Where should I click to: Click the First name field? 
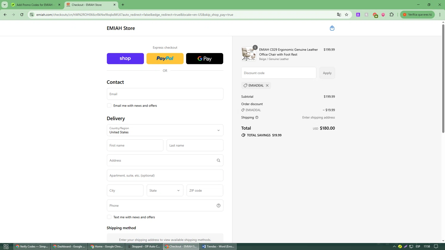click(135, 145)
